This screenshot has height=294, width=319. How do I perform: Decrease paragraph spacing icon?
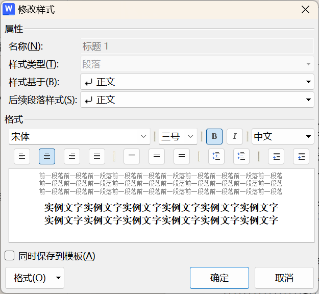pos(241,156)
